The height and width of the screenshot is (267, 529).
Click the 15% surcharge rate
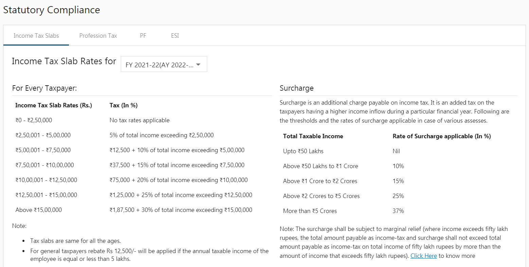pos(398,181)
